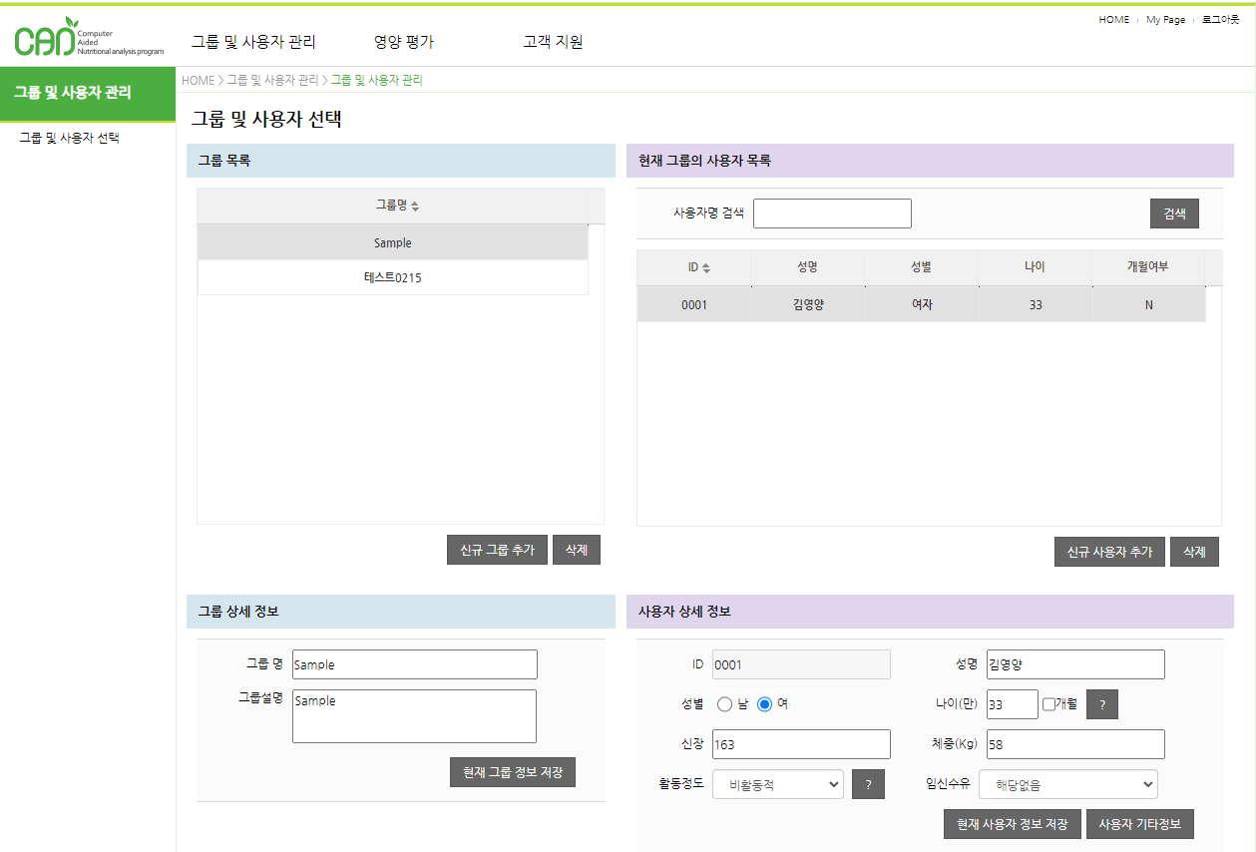Click 그룹 및 사용자 선택 in sidebar
This screenshot has width=1256, height=852.
[70, 139]
